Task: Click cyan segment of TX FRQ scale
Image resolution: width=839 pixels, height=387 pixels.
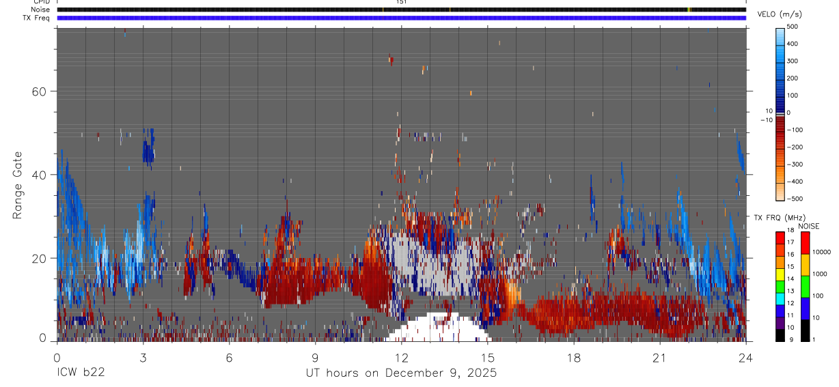Action: 780,299
